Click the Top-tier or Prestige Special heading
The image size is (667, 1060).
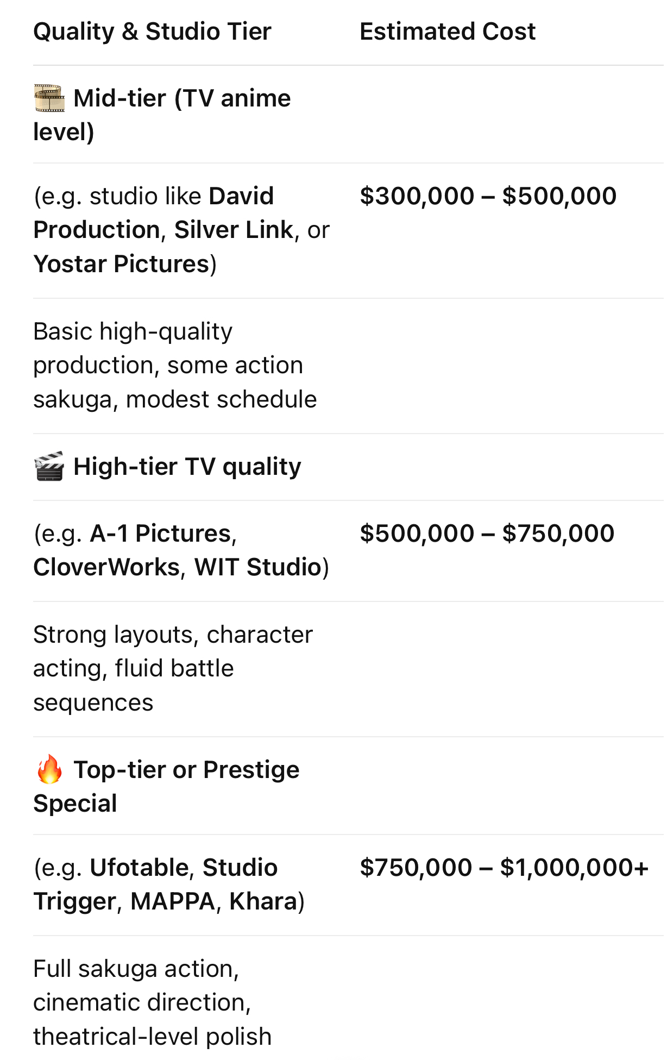pyautogui.click(x=166, y=786)
